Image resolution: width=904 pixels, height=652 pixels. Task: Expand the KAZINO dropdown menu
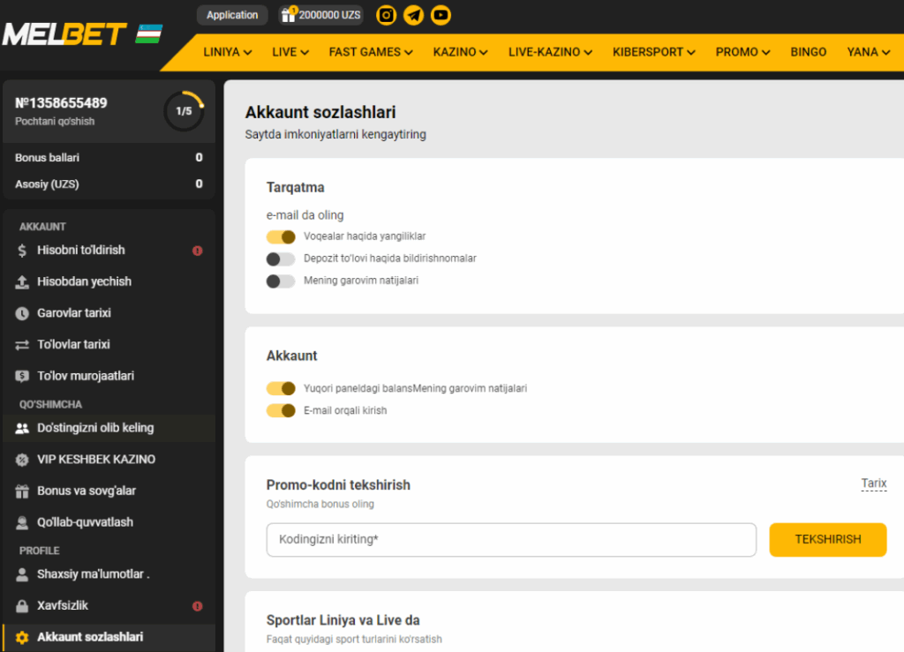point(460,52)
